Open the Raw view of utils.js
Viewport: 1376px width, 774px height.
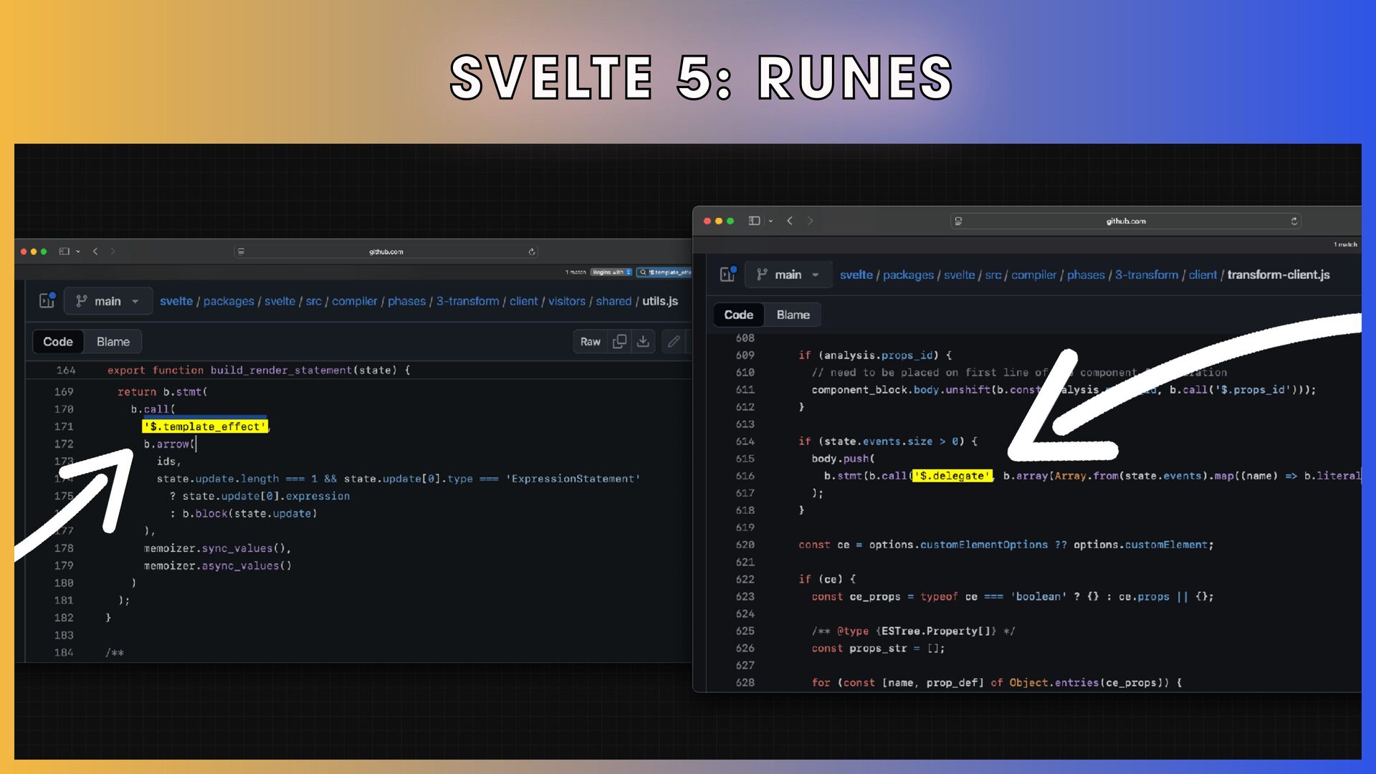point(591,342)
